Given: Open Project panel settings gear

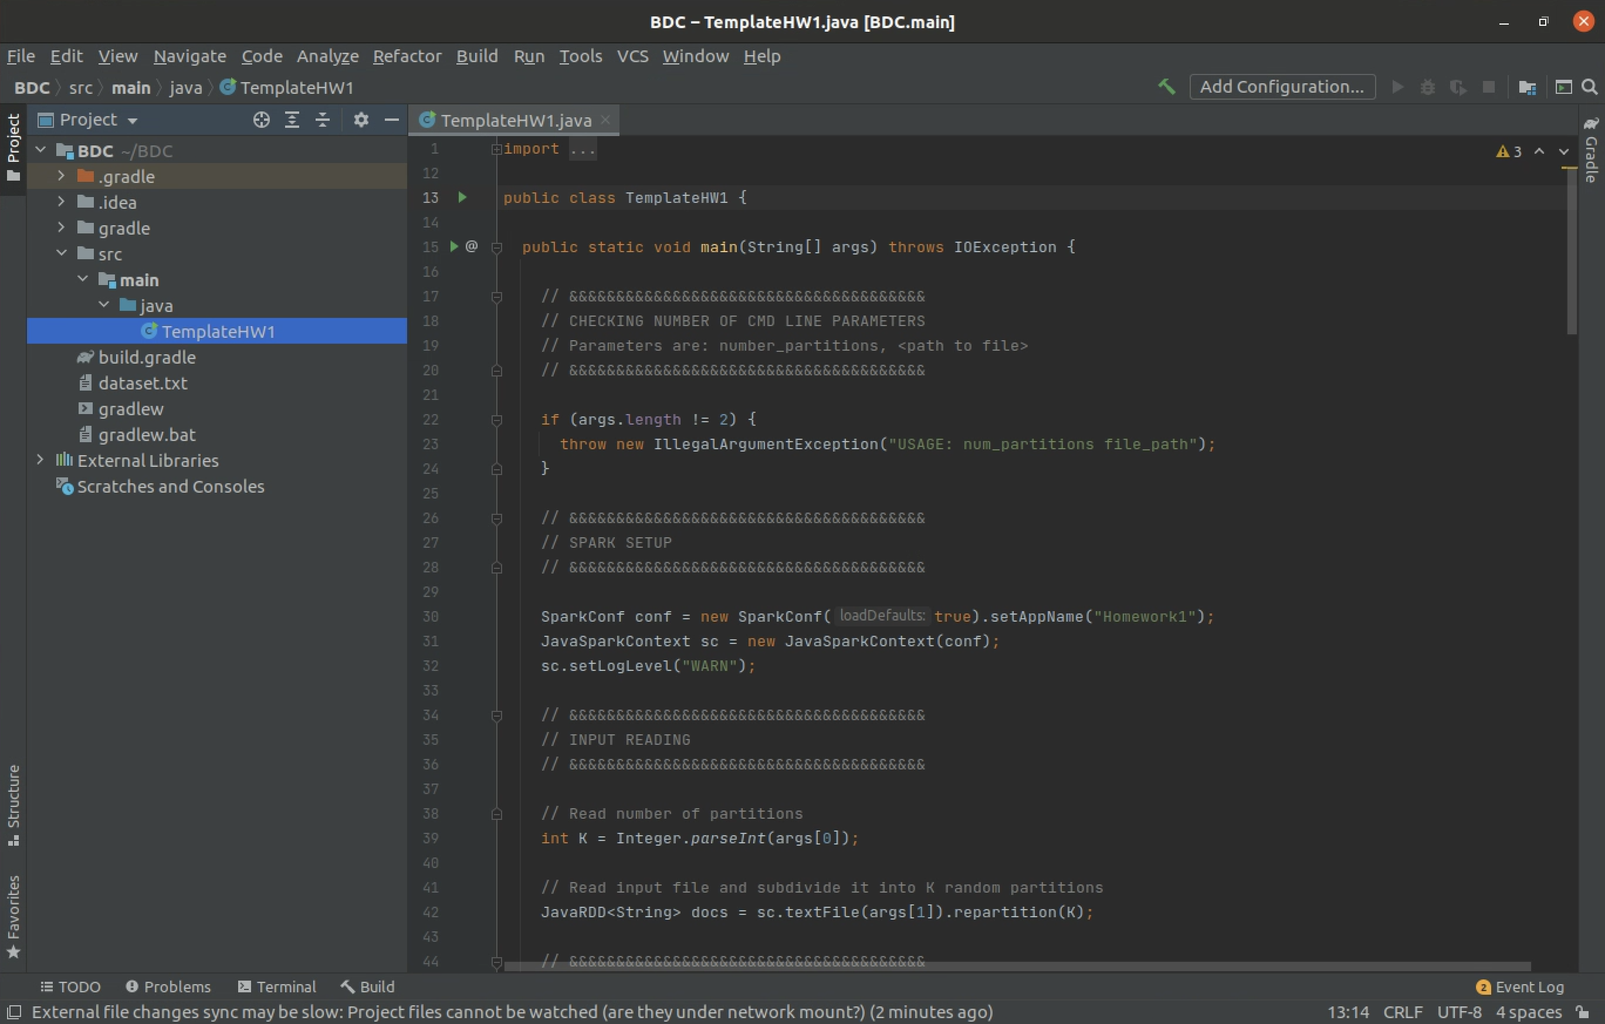Looking at the screenshot, I should [x=361, y=120].
